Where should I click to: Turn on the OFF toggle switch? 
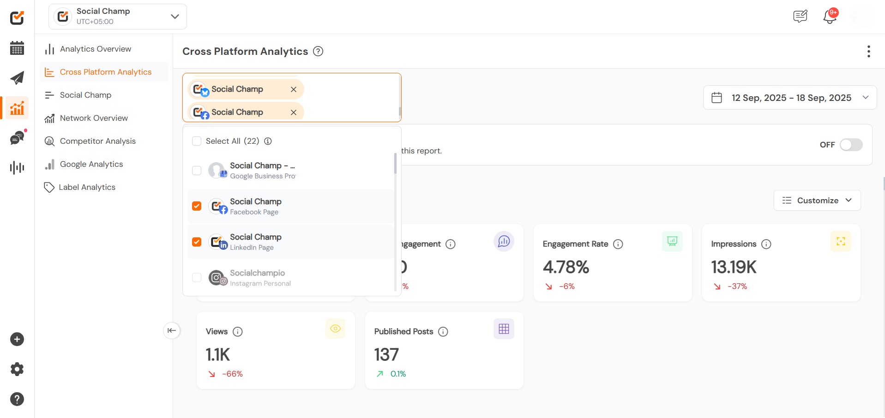851,145
